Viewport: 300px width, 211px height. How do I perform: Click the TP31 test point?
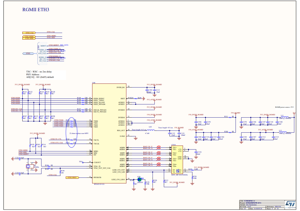point(83,162)
